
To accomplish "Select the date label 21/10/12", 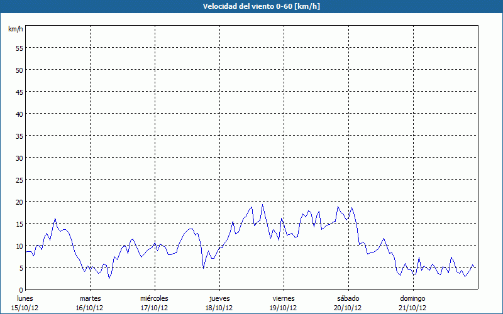I will click(x=412, y=308).
